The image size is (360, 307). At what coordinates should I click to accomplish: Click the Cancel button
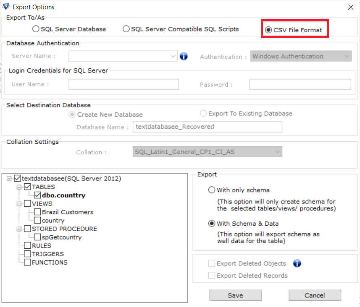pos(315,295)
